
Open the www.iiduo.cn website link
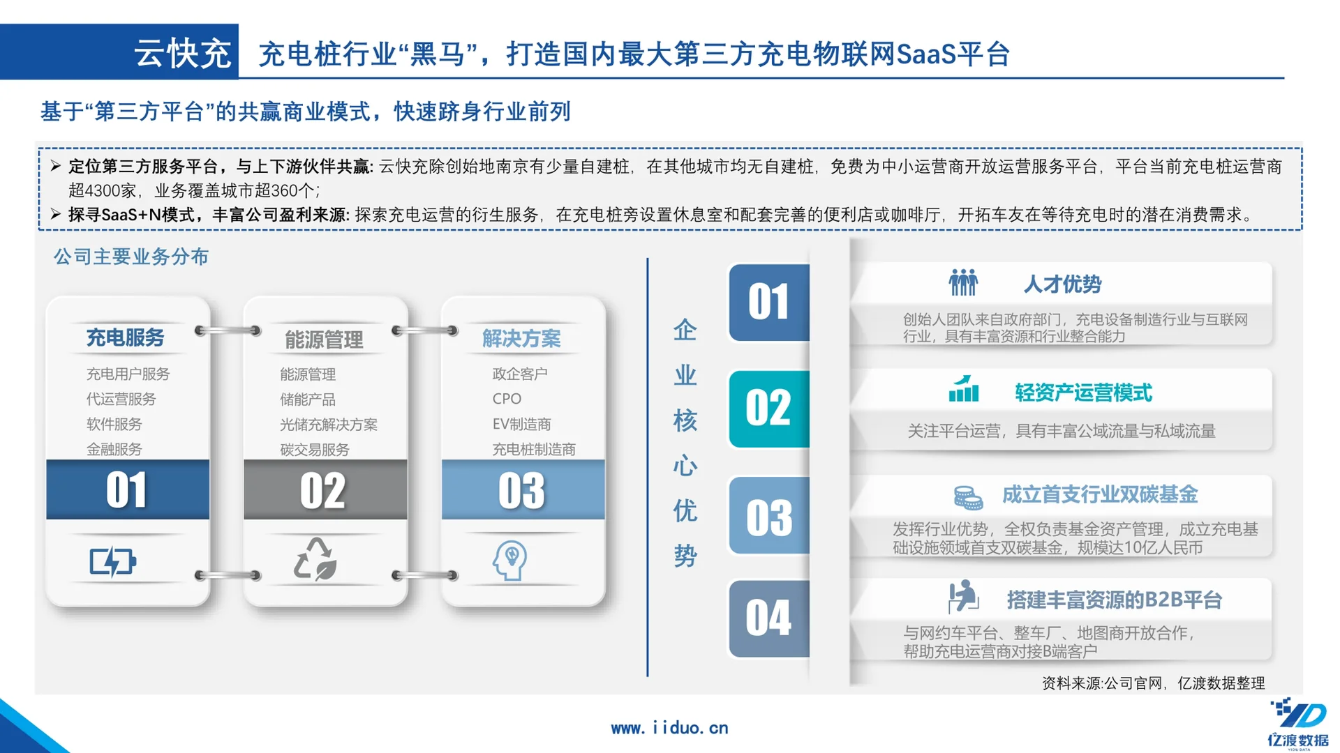[x=669, y=728]
